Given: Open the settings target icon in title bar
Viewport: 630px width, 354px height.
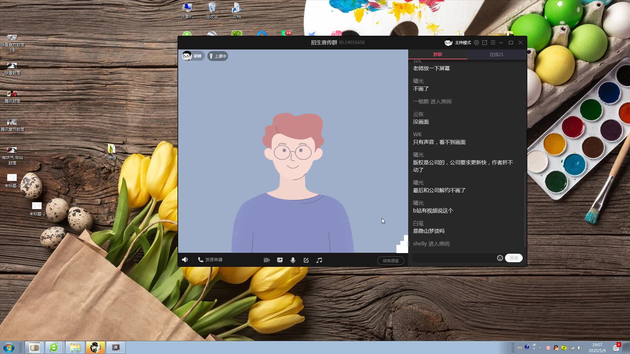Looking at the screenshot, I should (x=476, y=43).
